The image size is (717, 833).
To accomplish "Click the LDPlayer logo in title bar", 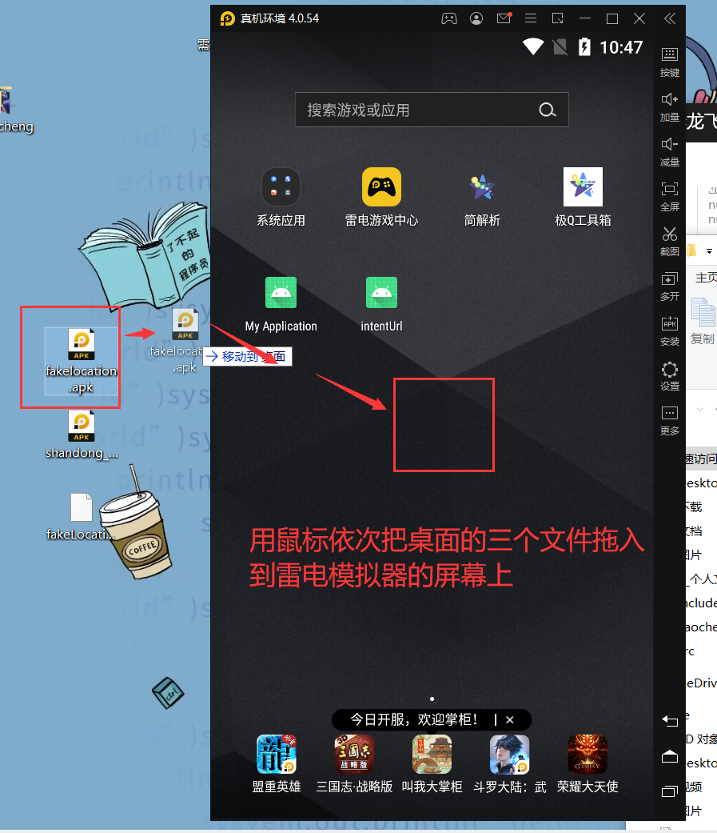I will tap(228, 18).
